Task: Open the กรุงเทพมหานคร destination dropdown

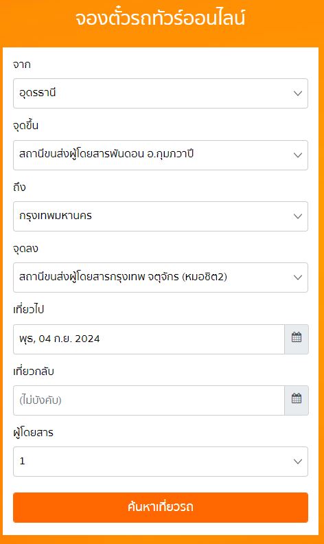Action: tap(161, 216)
